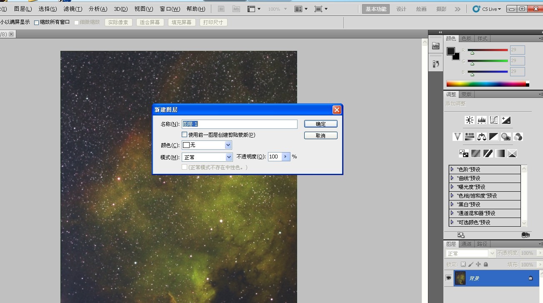Add an Exposure adjustment with the plus/minus icon
This screenshot has width=543, height=303.
[x=506, y=120]
